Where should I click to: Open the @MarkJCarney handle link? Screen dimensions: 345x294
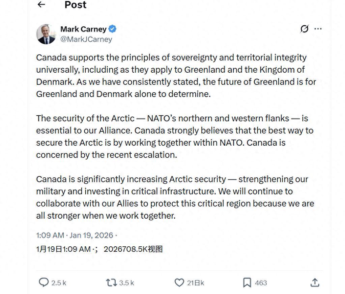pyautogui.click(x=86, y=39)
